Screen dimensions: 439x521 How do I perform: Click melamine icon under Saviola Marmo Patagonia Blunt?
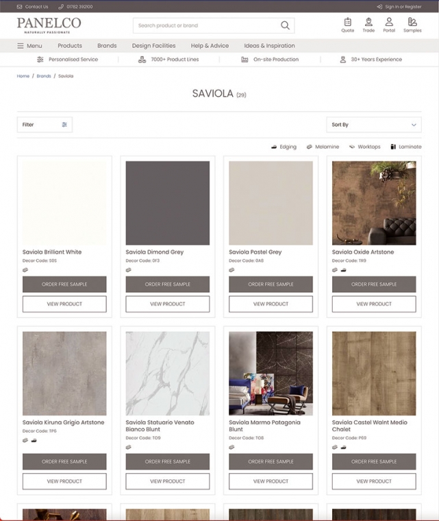pos(231,447)
